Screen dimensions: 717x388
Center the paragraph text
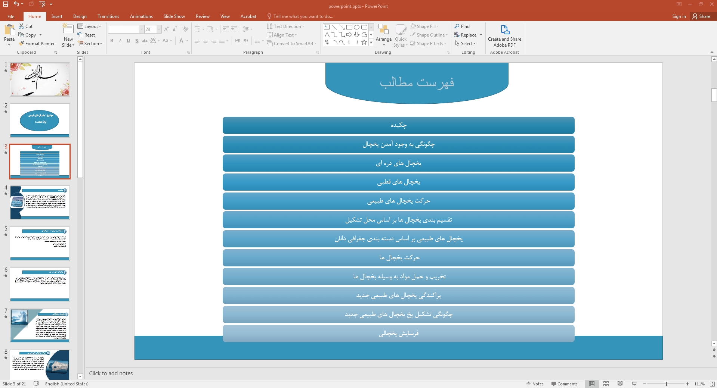pyautogui.click(x=205, y=41)
